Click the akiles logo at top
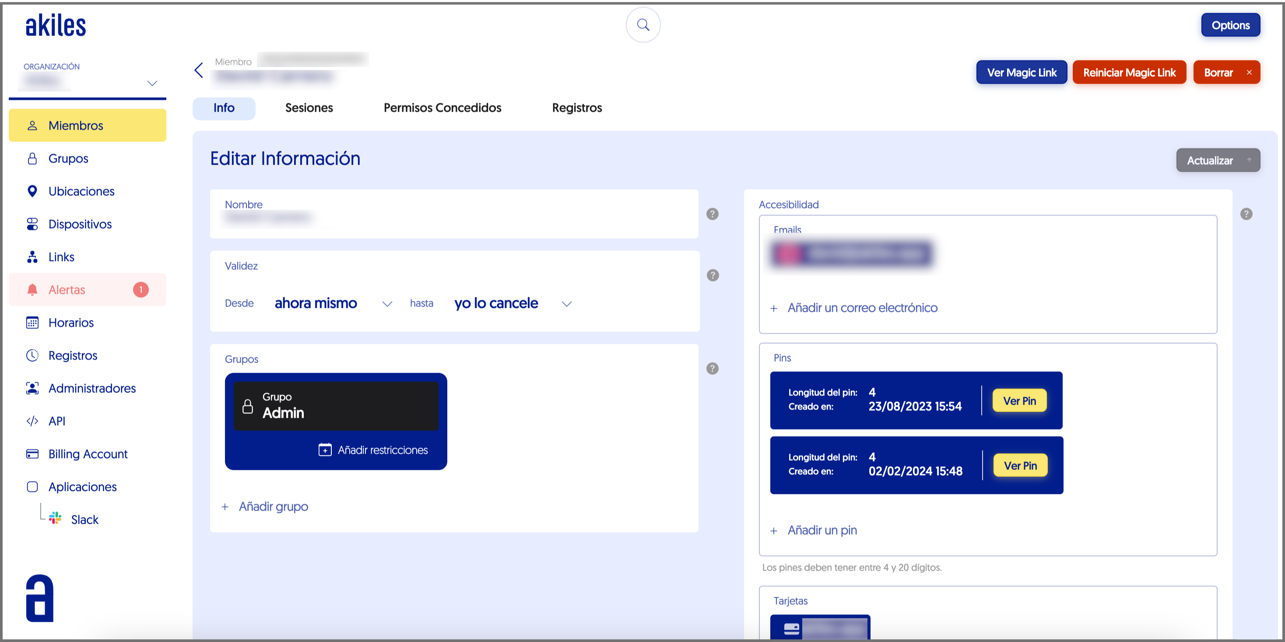Screen dimensions: 1285x642 pyautogui.click(x=56, y=26)
